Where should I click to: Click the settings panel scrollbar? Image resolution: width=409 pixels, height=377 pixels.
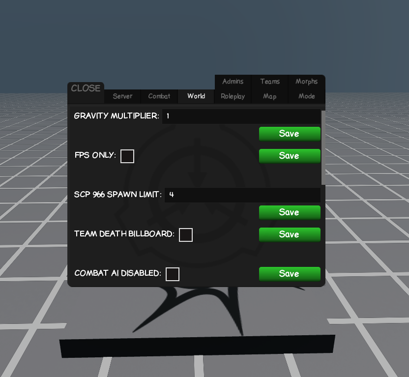[323, 147]
